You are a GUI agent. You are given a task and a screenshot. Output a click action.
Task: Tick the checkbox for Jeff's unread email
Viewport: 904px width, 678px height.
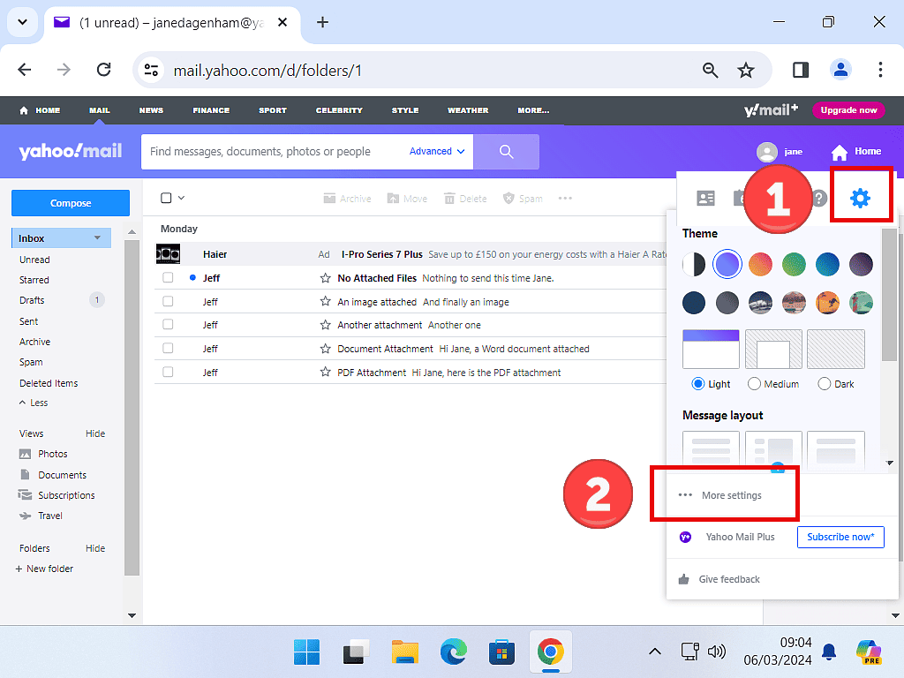(x=168, y=278)
